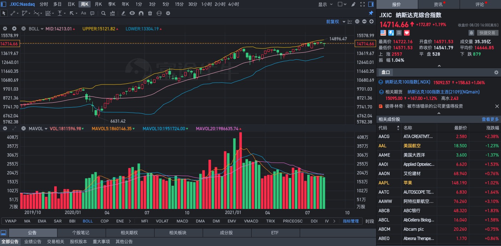Viewport: 501px width, 246px height.
Task: Click the blue pin icon
Action: point(371,13)
